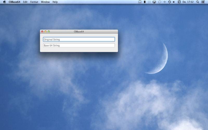Click the date and time display
This screenshot has height=130, width=208.
(x=188, y=2)
